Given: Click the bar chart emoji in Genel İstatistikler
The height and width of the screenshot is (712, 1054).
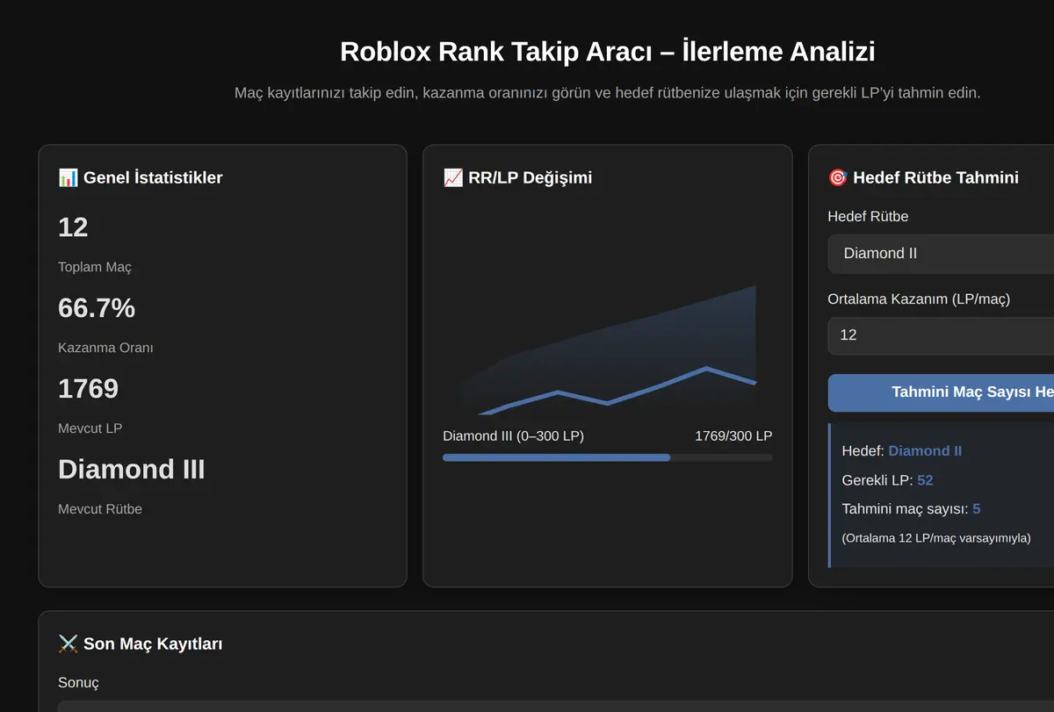Looking at the screenshot, I should click(68, 177).
